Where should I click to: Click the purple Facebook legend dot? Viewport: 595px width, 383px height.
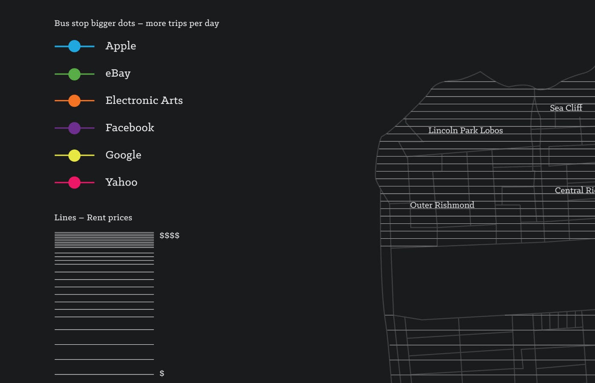(74, 128)
